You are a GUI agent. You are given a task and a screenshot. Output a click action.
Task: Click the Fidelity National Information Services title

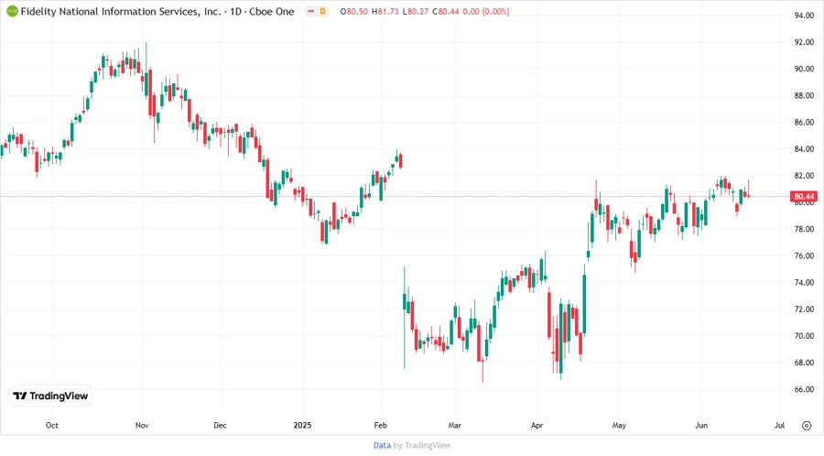point(121,11)
